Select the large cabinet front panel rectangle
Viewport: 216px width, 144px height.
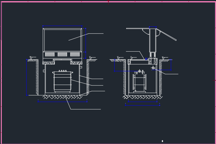pos(63,40)
